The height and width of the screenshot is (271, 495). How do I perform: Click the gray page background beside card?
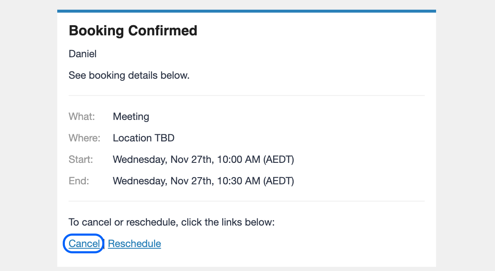coord(29,135)
